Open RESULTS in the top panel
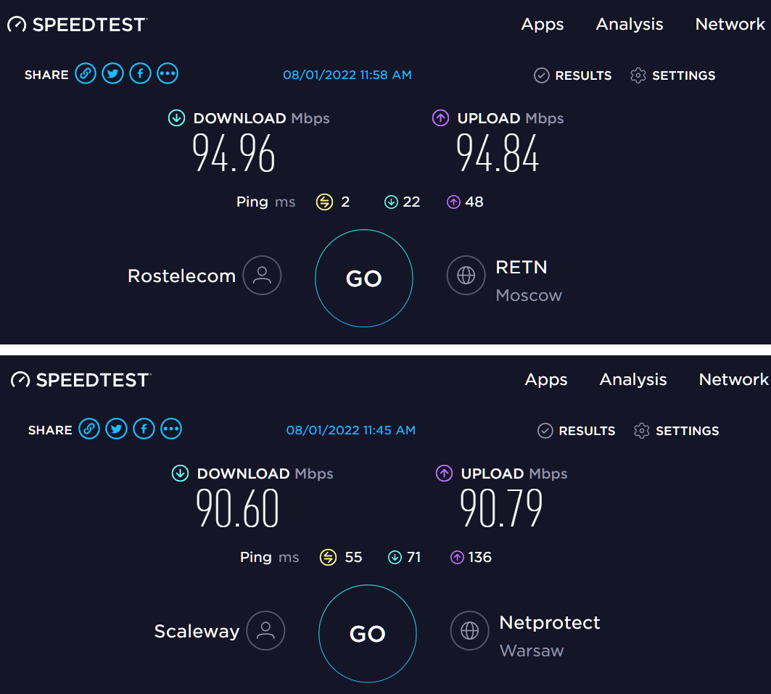 (573, 75)
